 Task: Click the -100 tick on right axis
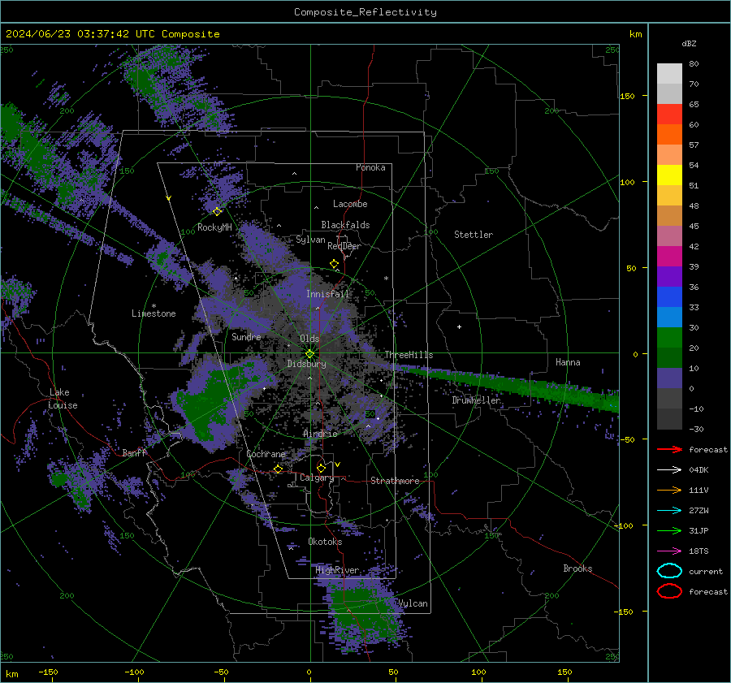pos(623,525)
